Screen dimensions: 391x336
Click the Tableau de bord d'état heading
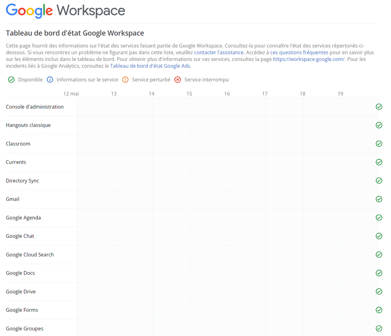click(x=75, y=33)
